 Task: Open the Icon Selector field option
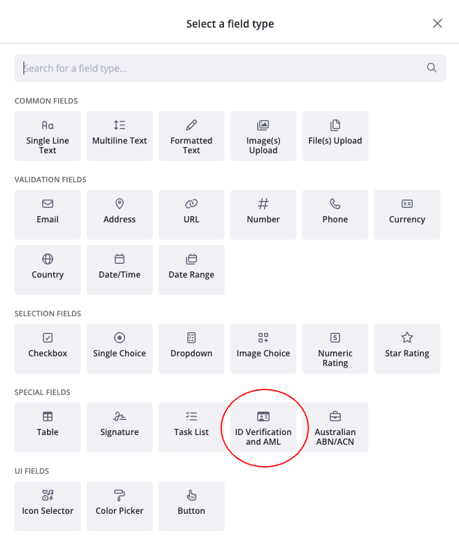(48, 506)
